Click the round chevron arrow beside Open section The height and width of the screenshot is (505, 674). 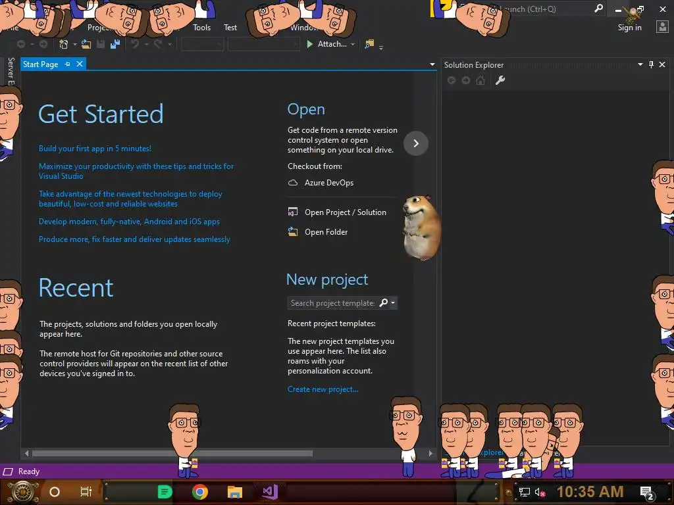(x=416, y=143)
